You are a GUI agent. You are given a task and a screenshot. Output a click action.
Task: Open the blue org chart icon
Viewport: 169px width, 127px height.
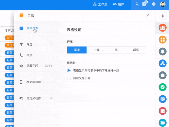(163, 63)
